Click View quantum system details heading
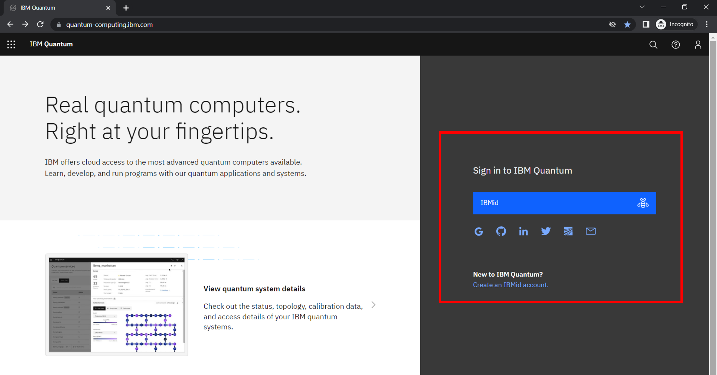The height and width of the screenshot is (375, 717). 254,289
